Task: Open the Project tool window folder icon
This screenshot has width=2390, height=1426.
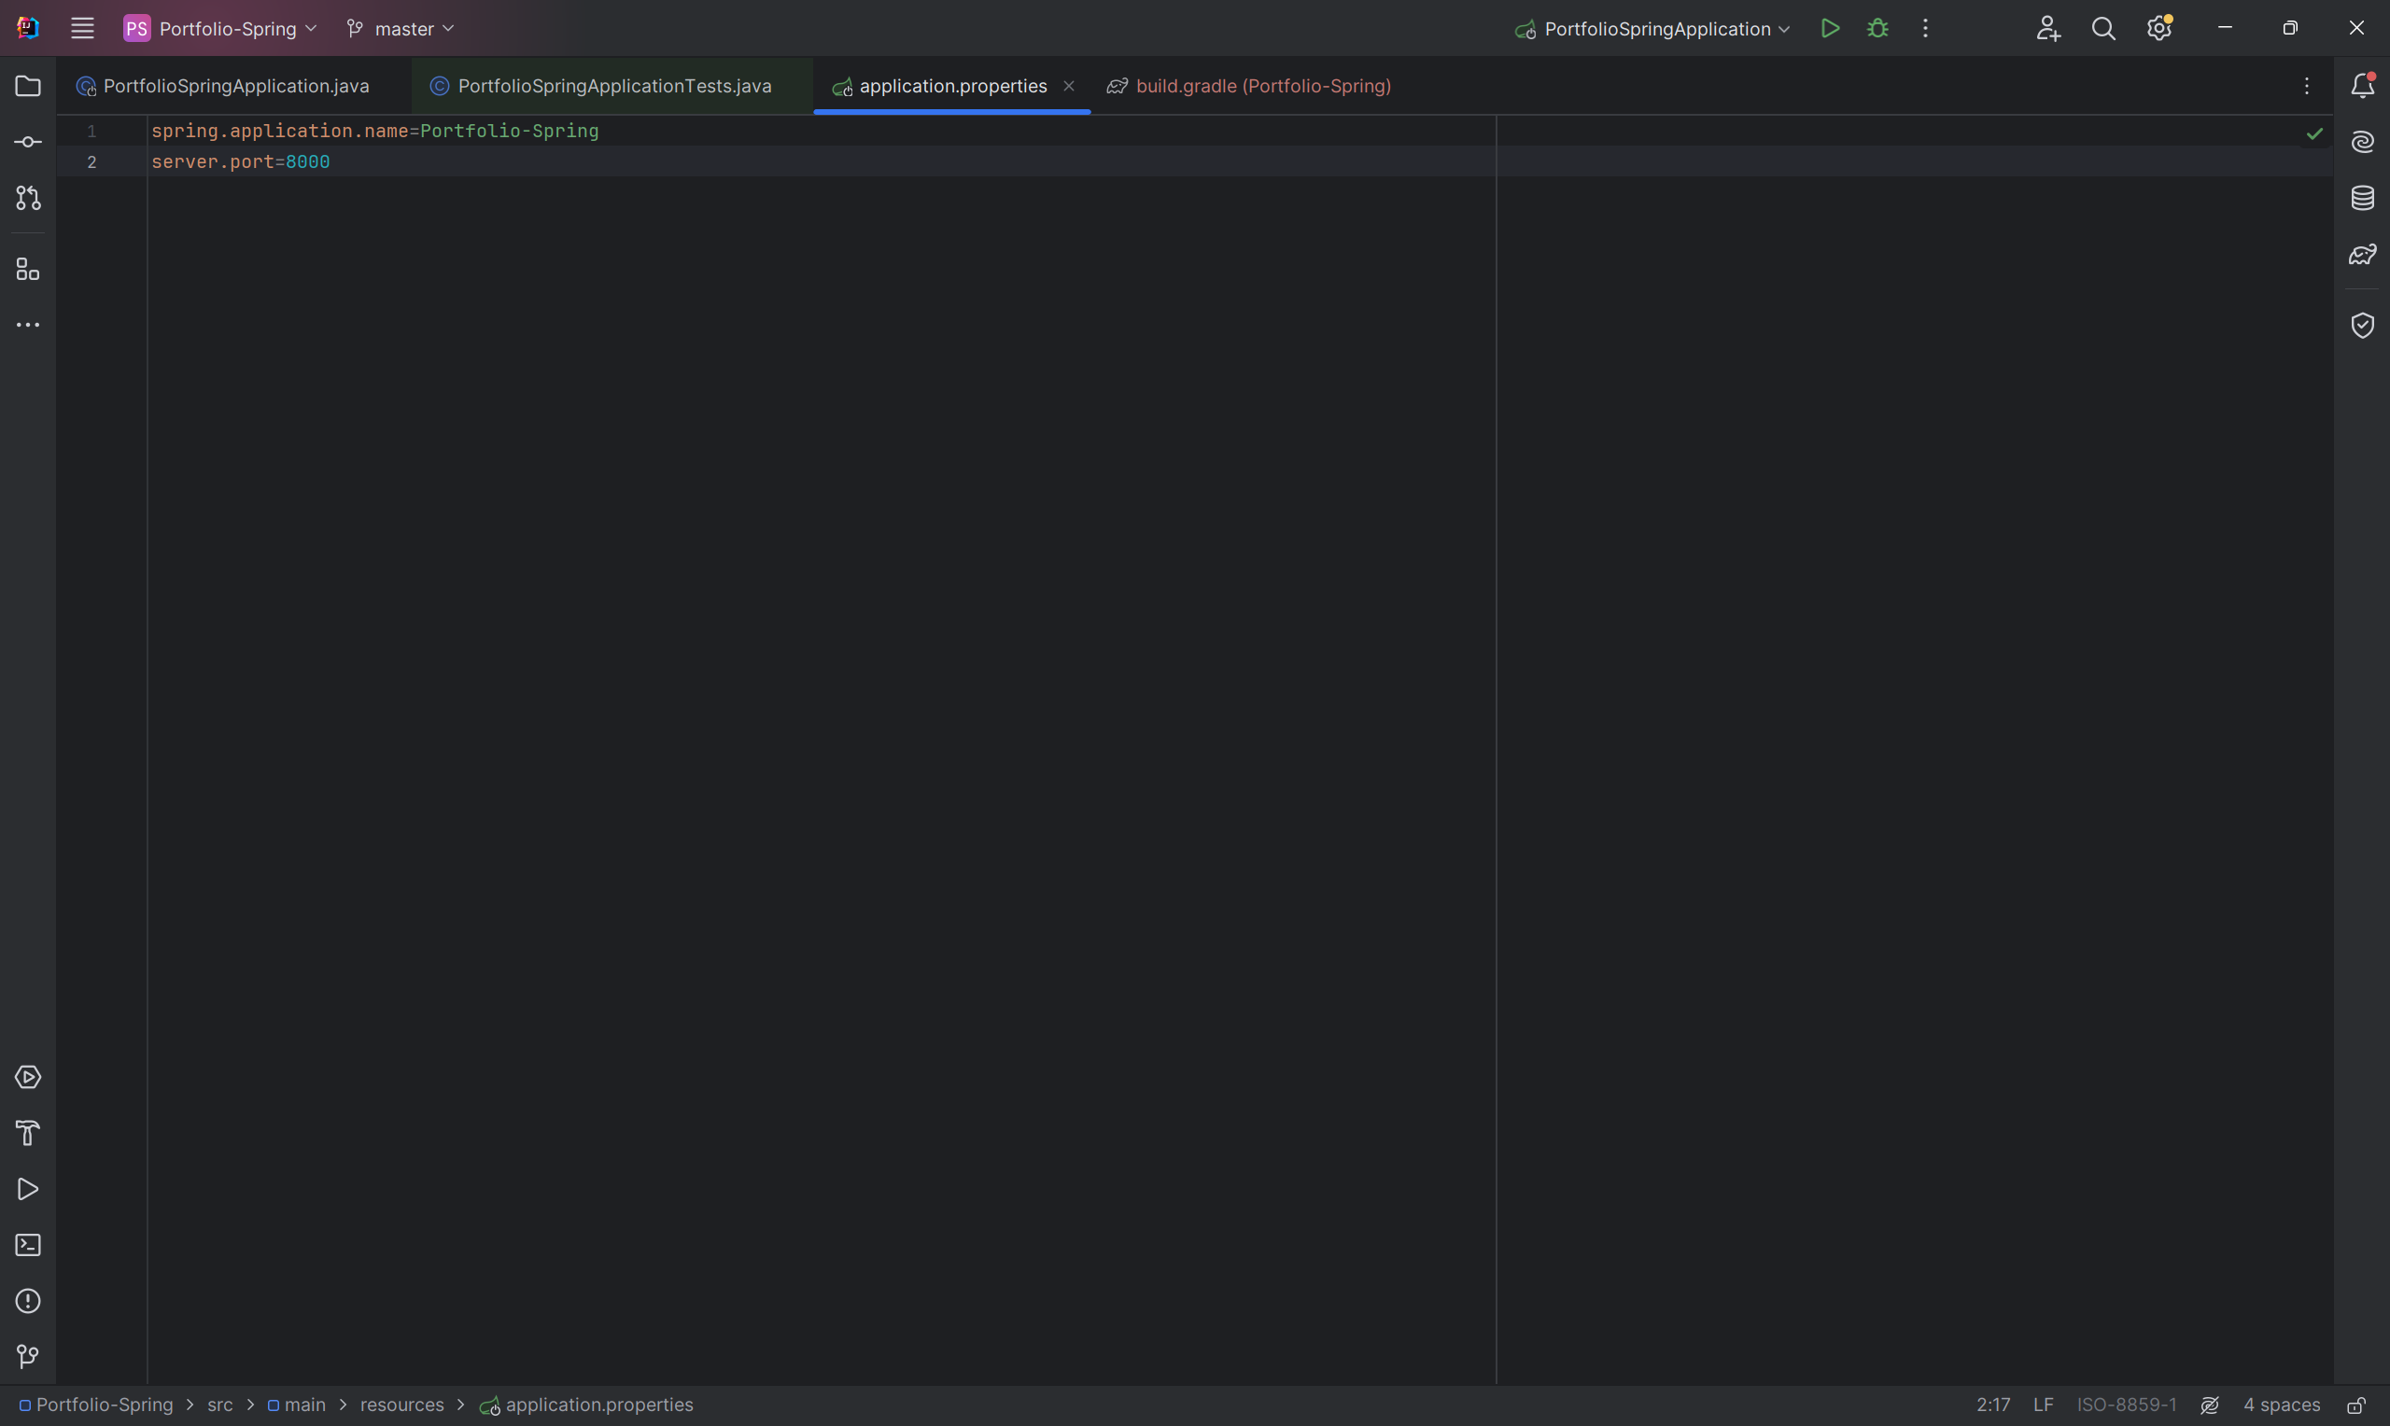Action: coord(28,87)
